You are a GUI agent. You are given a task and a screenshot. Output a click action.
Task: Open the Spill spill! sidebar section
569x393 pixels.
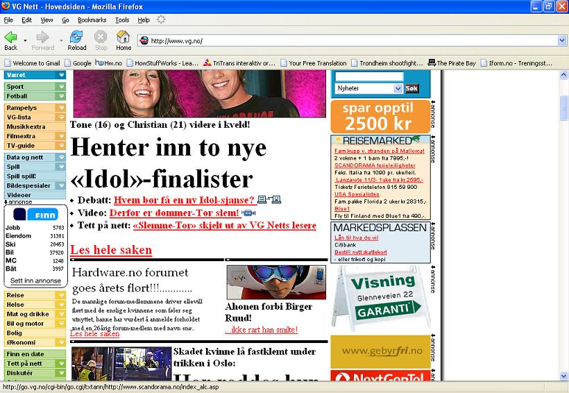(x=35, y=176)
